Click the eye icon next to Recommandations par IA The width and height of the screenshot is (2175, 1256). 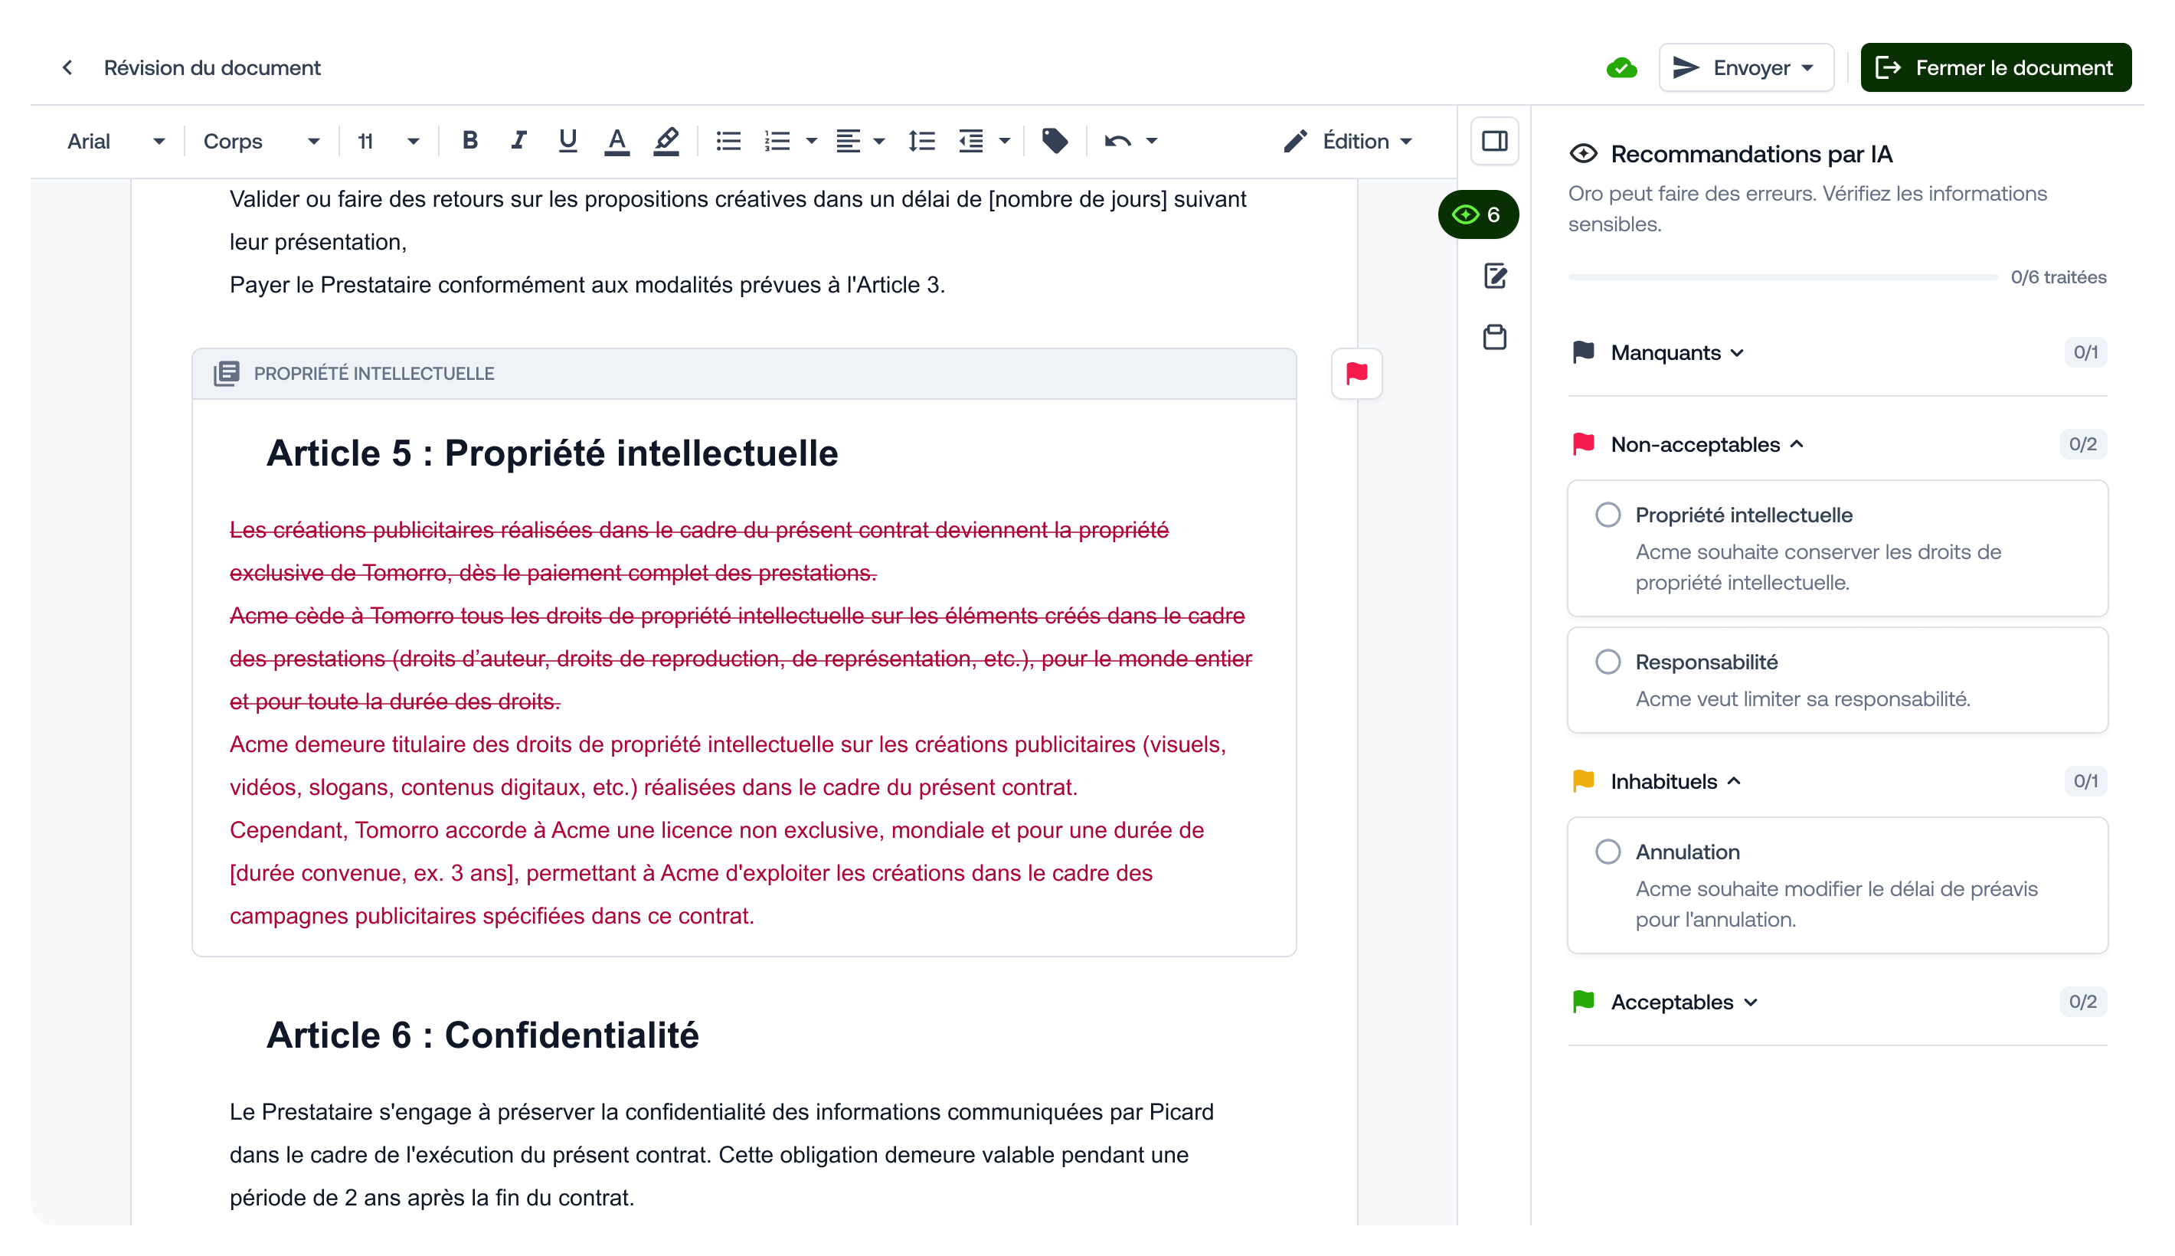pyautogui.click(x=1584, y=153)
